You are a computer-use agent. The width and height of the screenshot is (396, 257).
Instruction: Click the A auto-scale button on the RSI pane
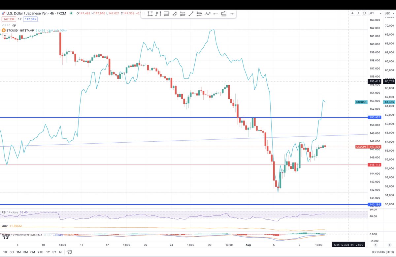pyautogui.click(x=376, y=245)
